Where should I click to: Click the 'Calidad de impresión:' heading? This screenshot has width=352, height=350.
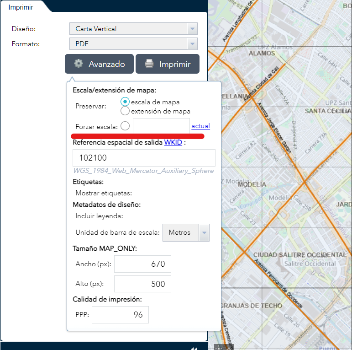click(107, 299)
